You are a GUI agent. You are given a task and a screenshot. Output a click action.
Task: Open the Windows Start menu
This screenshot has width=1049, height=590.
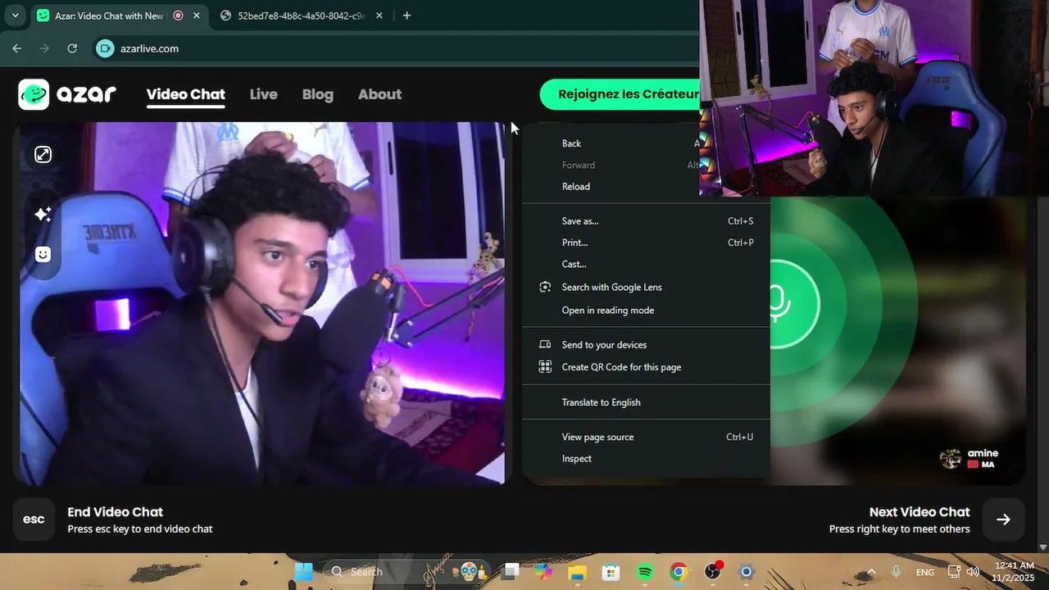[x=303, y=572]
